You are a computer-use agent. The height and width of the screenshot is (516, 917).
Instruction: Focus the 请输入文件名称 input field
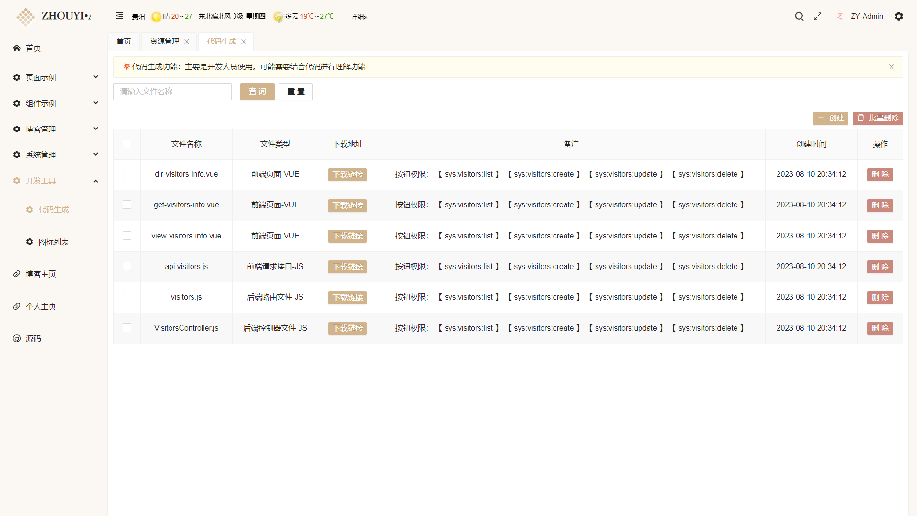(x=172, y=92)
